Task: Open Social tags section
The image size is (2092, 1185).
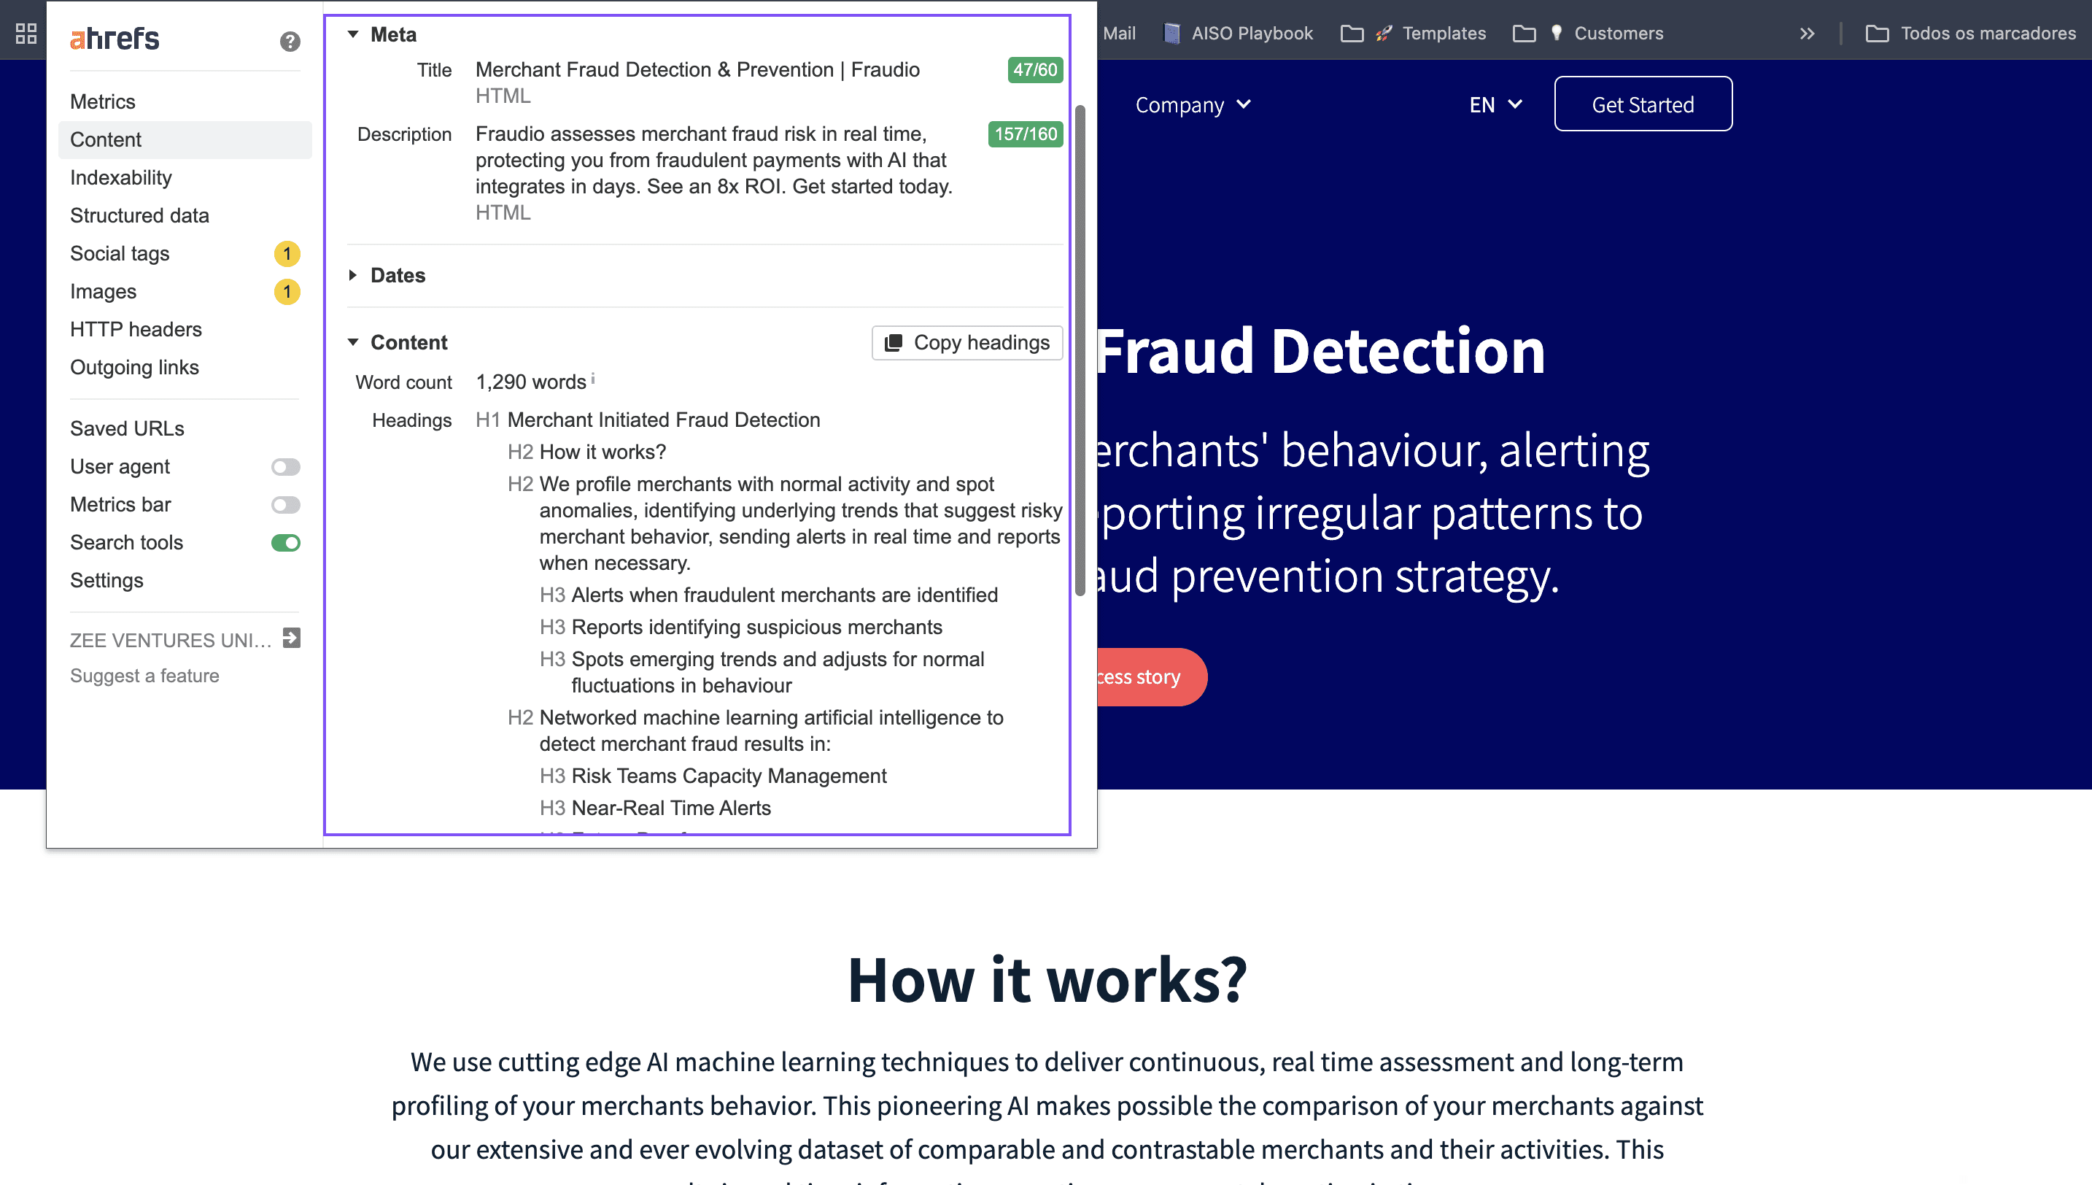Action: (x=120, y=254)
